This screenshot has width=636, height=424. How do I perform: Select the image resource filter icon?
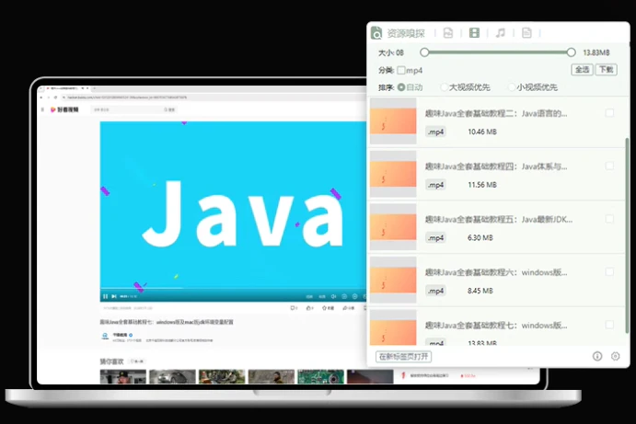(448, 33)
